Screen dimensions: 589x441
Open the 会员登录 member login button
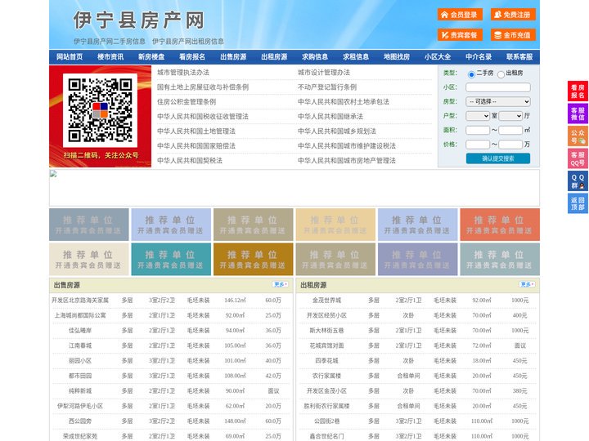[460, 15]
